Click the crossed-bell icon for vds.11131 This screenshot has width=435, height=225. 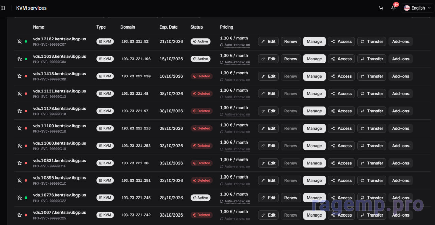coord(20,94)
